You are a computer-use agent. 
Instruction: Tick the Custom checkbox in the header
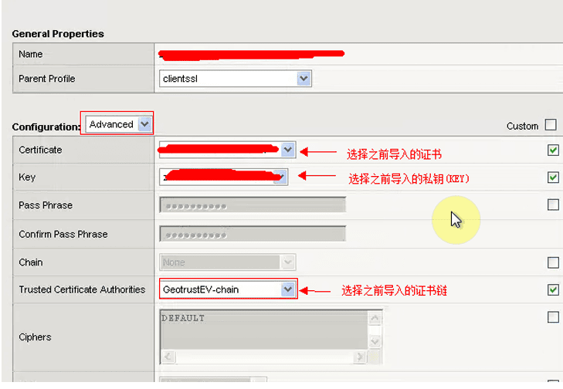[x=551, y=125]
